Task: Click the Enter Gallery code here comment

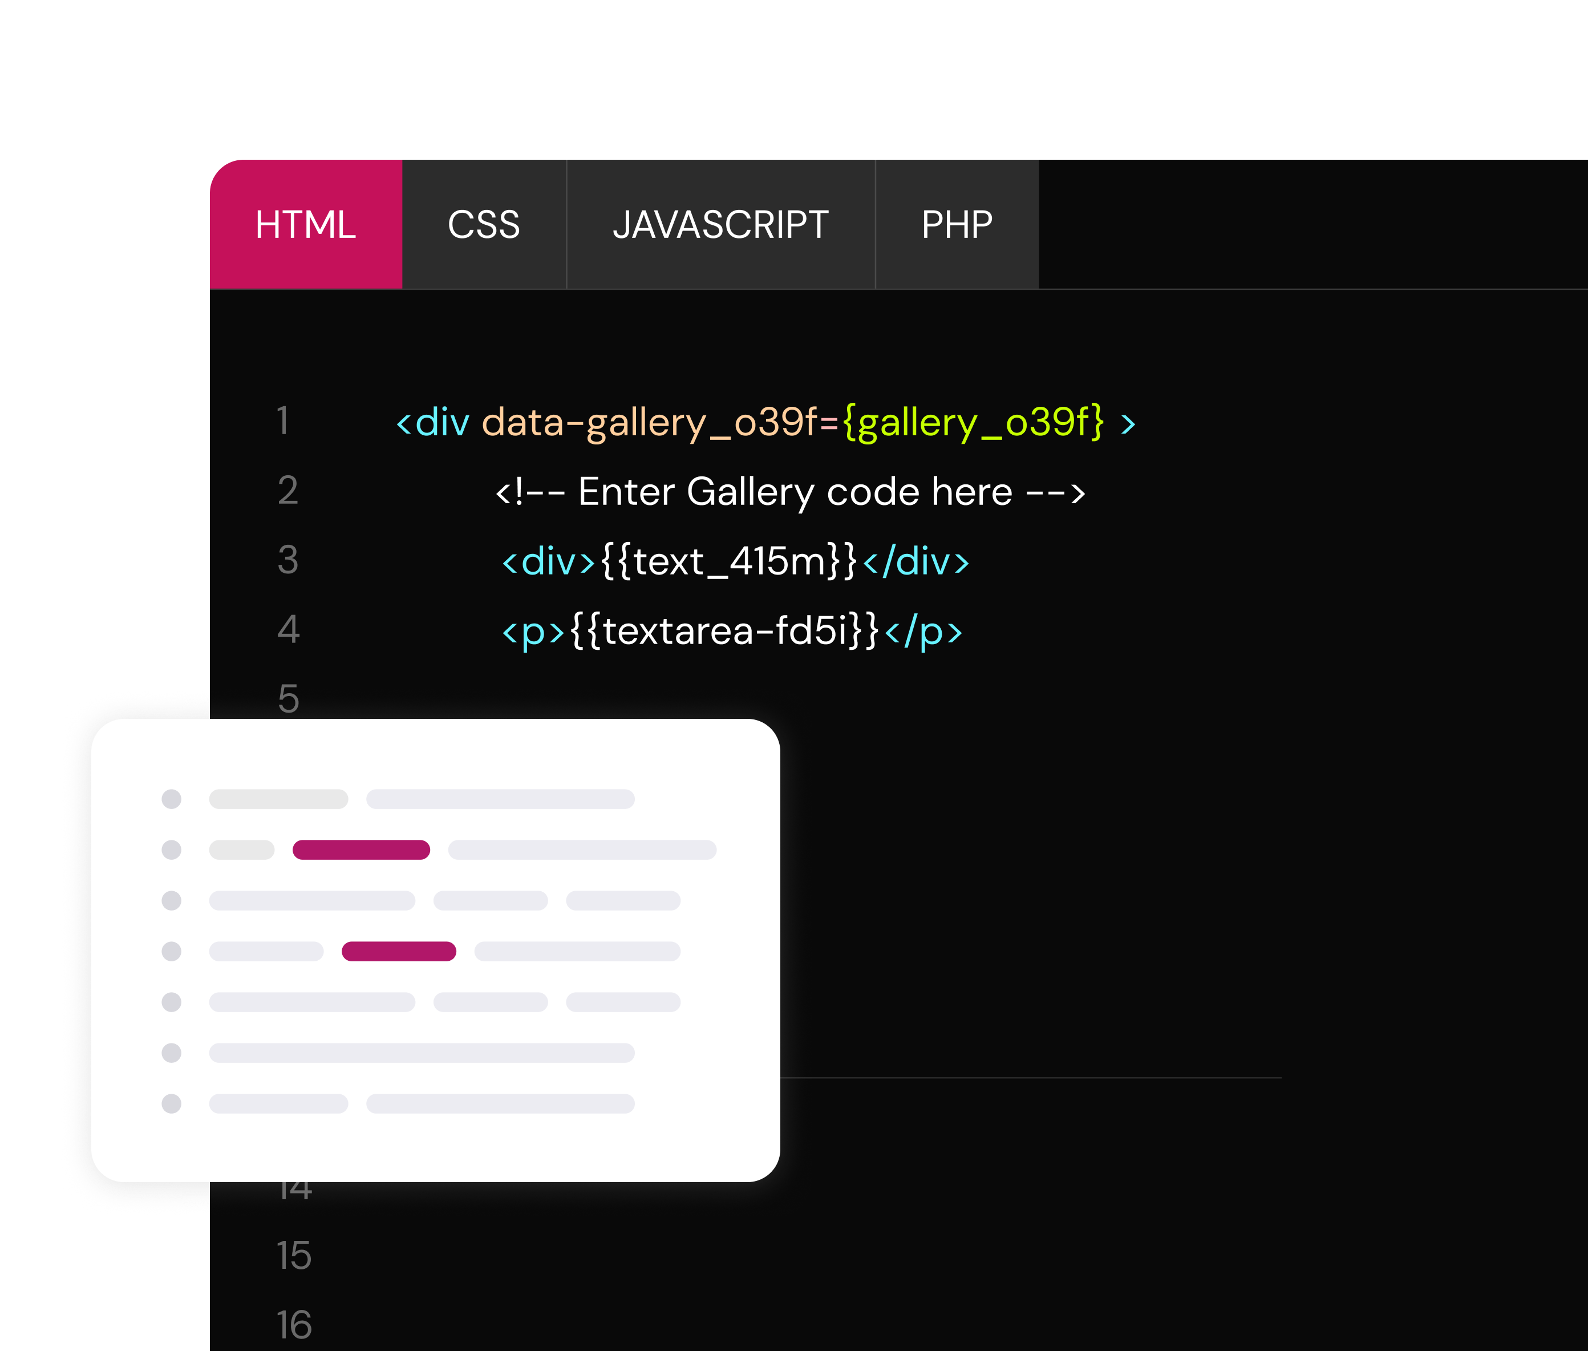Action: [x=790, y=492]
